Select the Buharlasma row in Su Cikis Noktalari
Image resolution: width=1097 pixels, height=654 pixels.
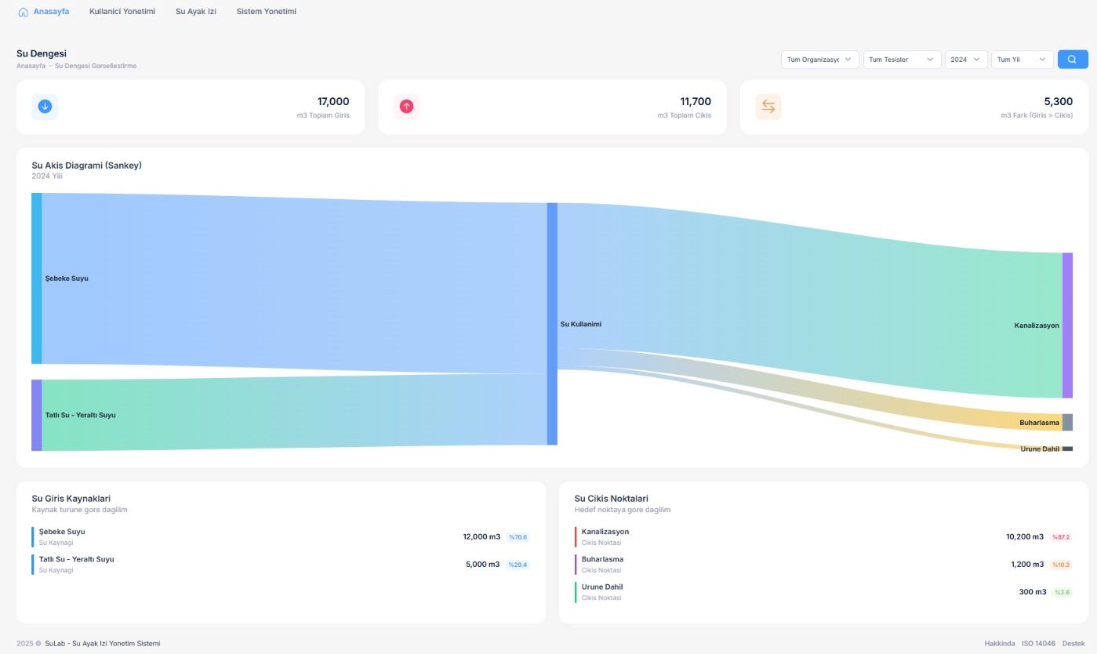click(823, 564)
